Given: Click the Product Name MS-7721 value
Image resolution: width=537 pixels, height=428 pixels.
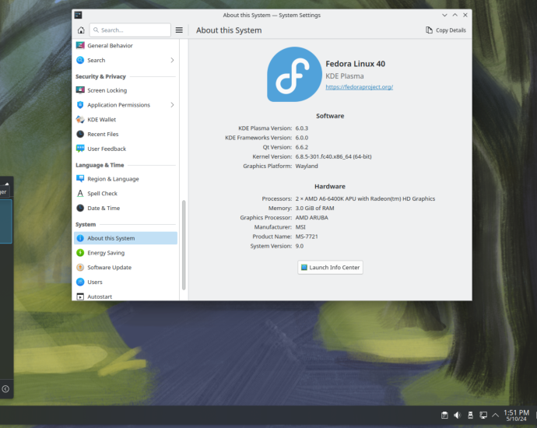Looking at the screenshot, I should click(x=307, y=237).
